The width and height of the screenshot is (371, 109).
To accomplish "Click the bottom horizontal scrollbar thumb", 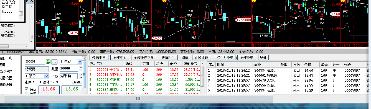I will tap(138, 98).
